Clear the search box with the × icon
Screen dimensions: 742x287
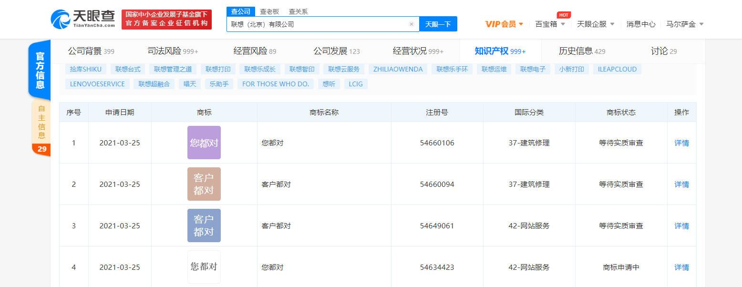[411, 24]
